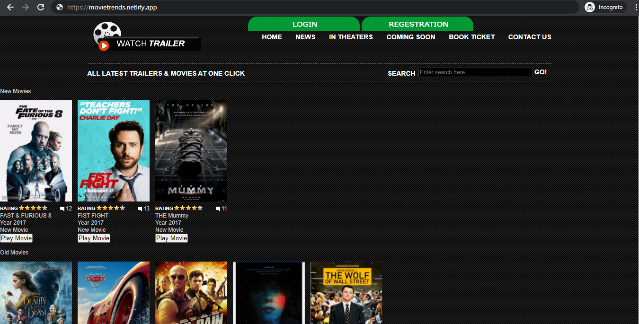Play Movie for Fist Fight
The image size is (639, 324).
coord(94,238)
